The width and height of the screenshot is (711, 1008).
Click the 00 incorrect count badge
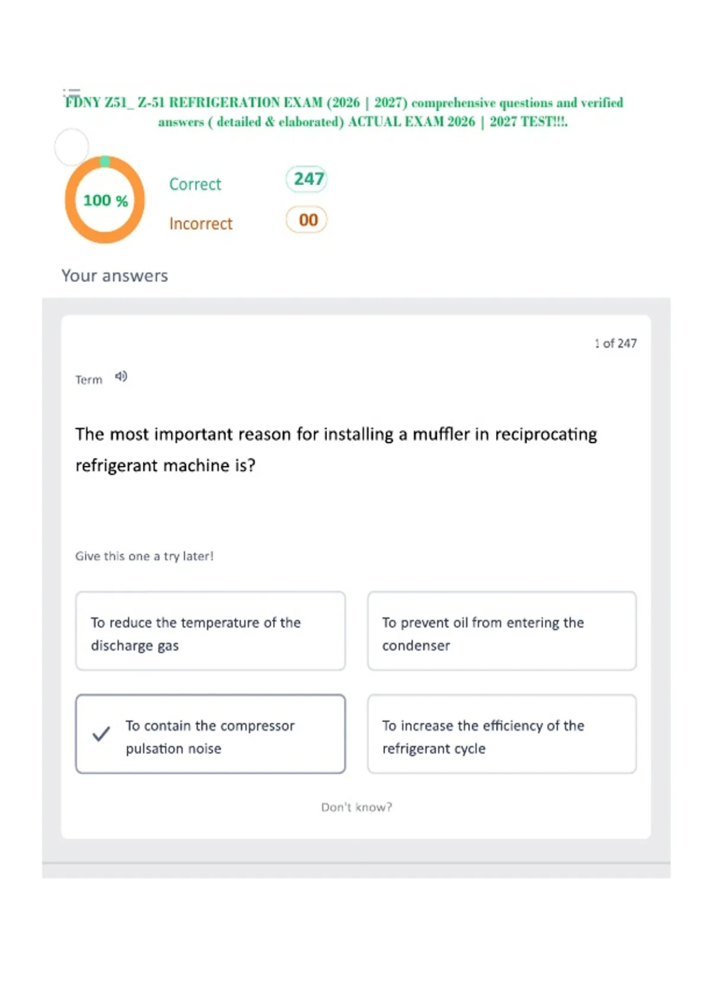307,220
